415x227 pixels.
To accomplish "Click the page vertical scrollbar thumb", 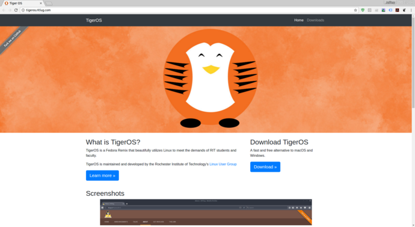I will point(413,62).
